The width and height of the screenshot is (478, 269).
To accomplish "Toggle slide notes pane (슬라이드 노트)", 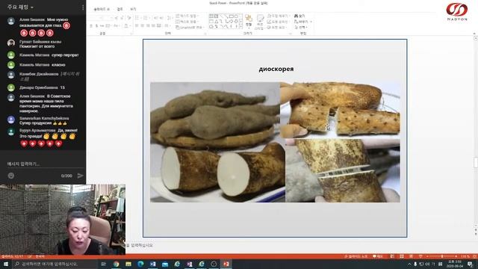I will pos(356,256).
